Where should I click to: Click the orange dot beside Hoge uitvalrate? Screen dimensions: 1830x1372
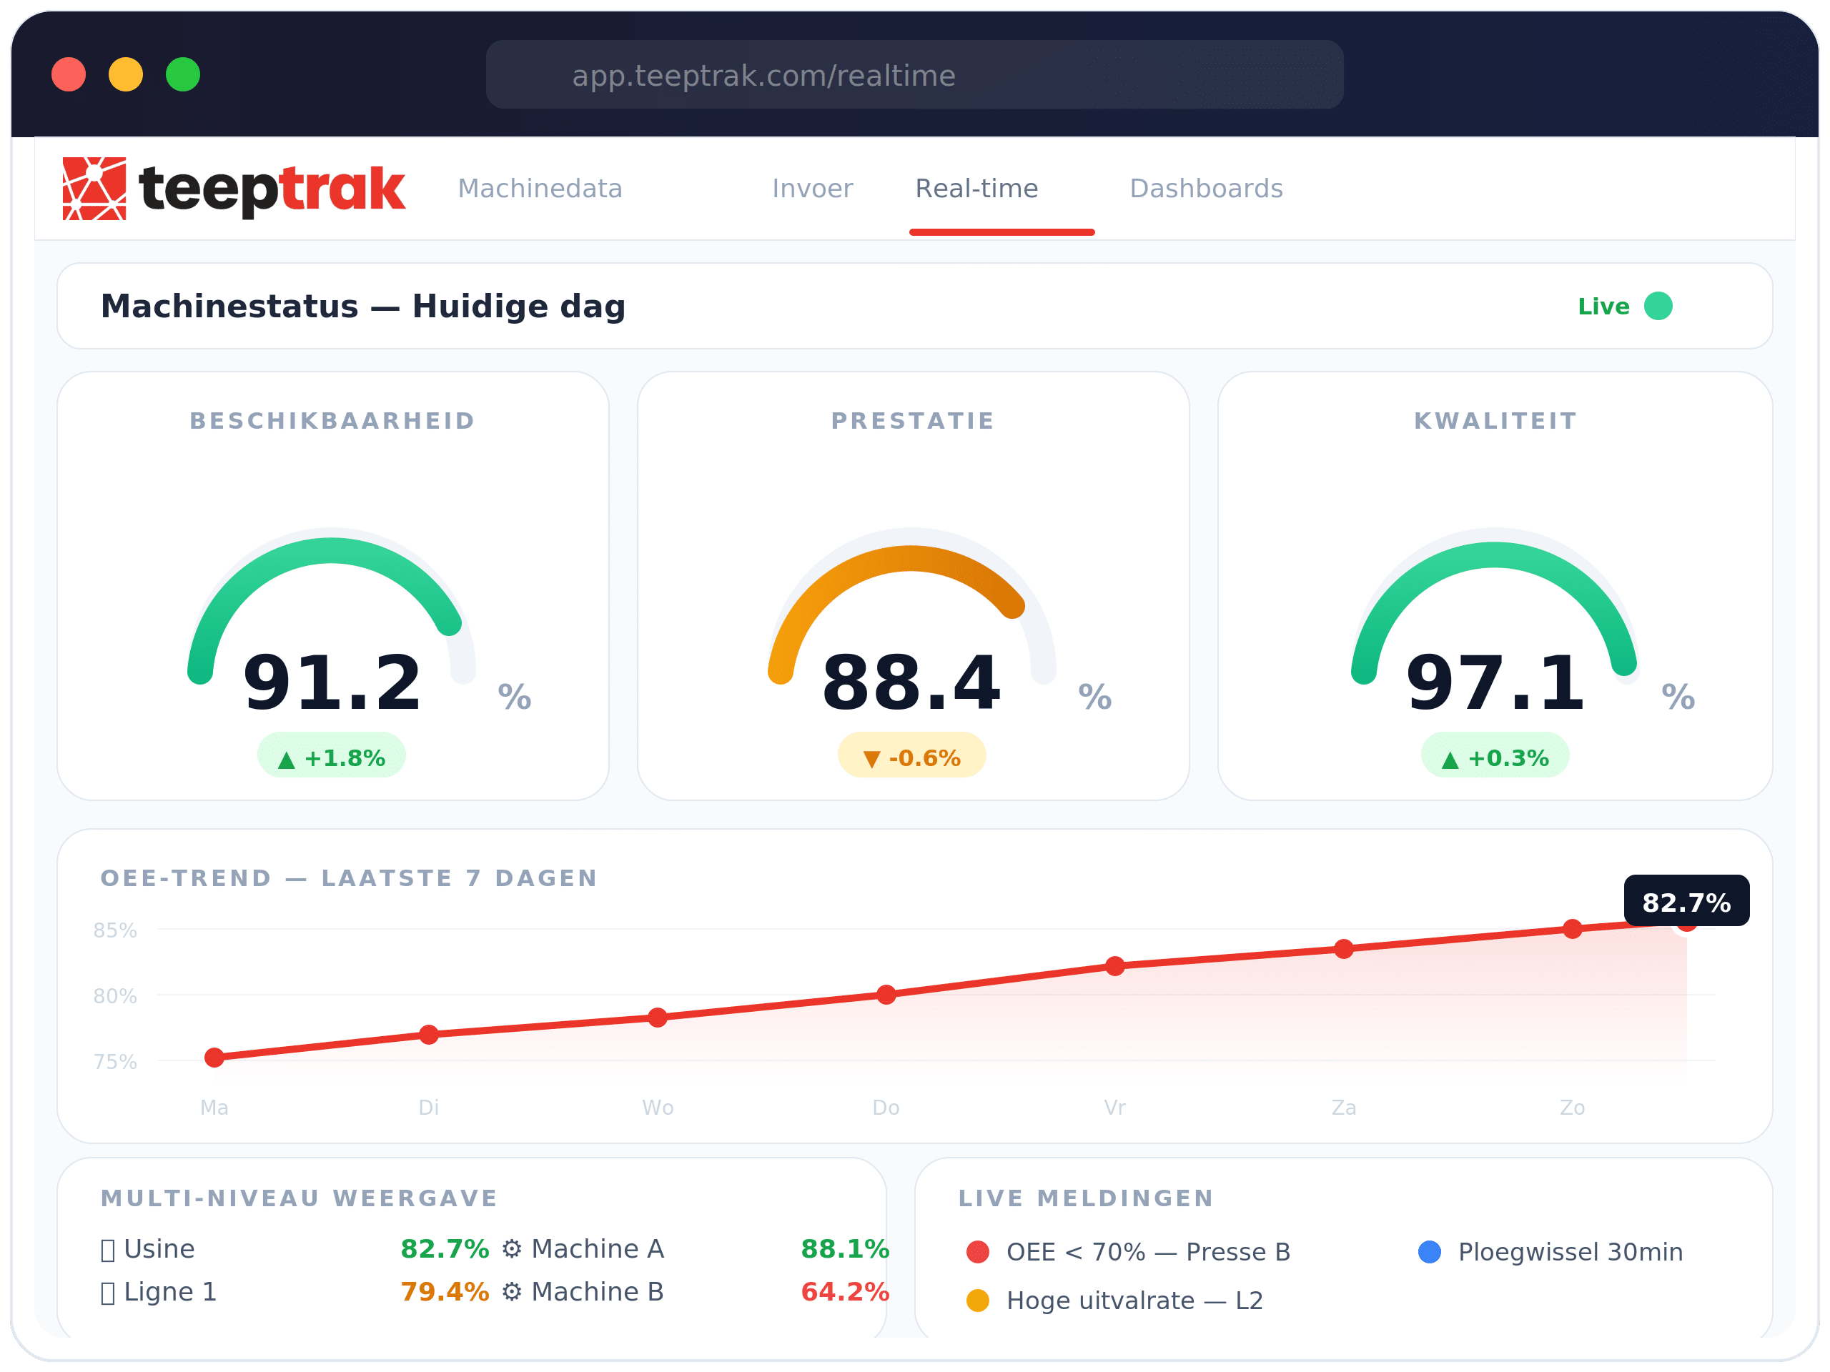coord(977,1301)
